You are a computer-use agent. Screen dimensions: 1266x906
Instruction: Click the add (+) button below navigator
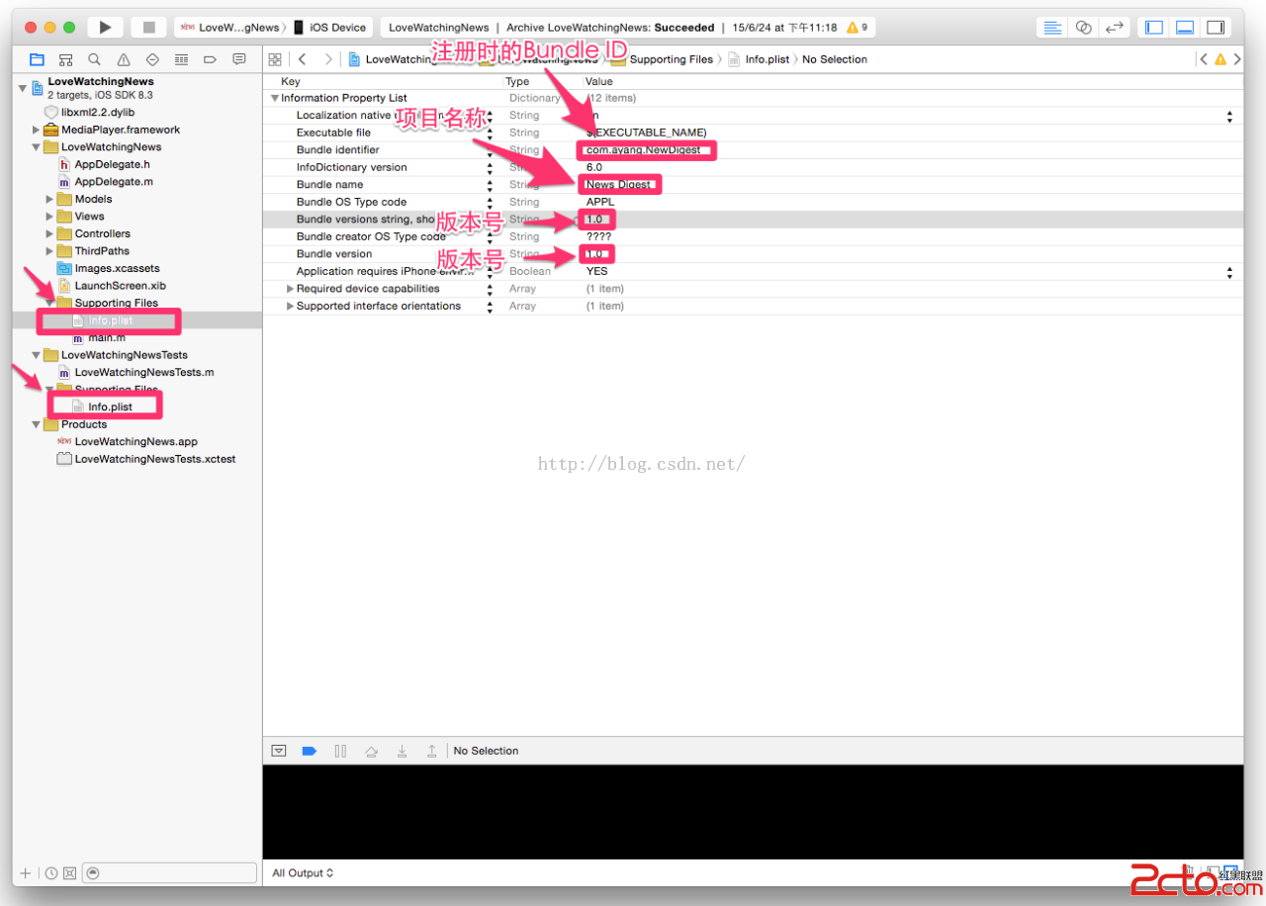pyautogui.click(x=26, y=873)
